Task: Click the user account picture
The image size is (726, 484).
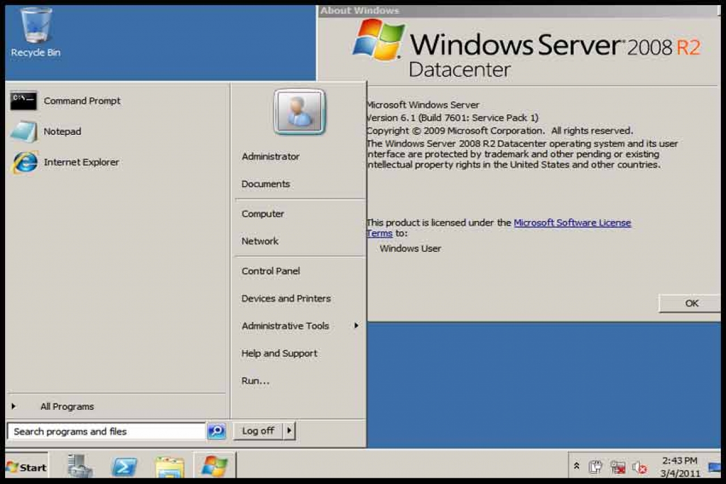Action: pos(299,112)
